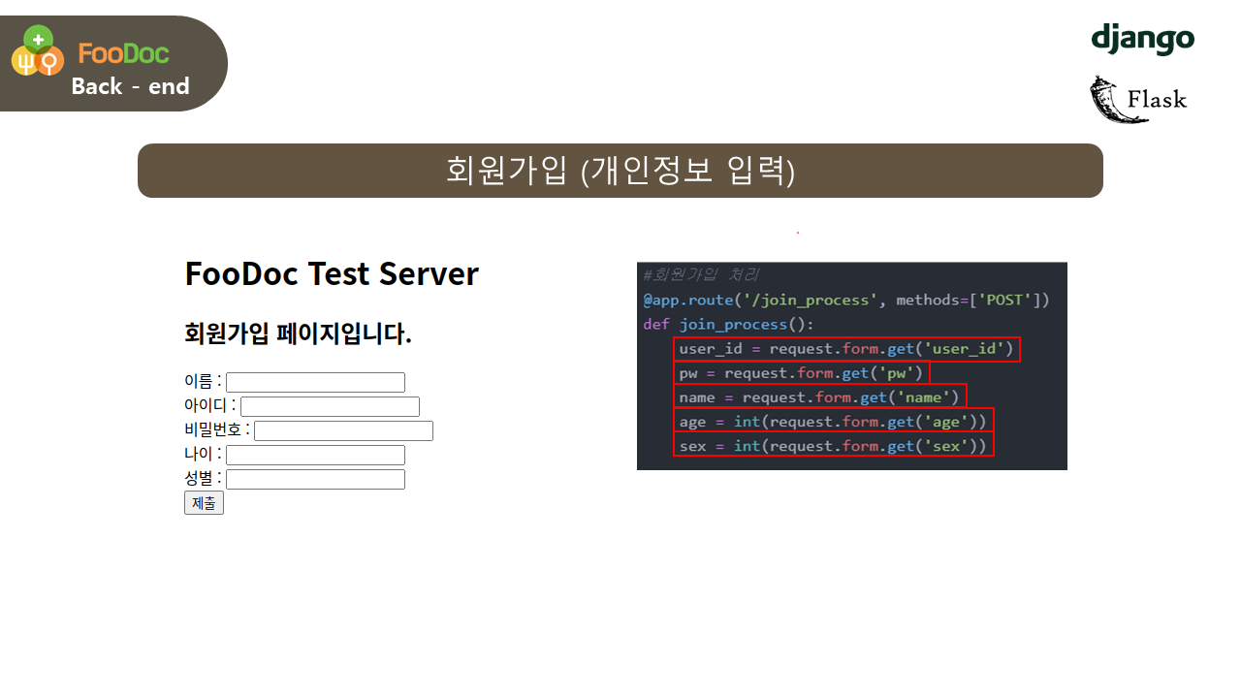Focus the 아이디 ID input field
This screenshot has height=698, width=1241.
[330, 406]
